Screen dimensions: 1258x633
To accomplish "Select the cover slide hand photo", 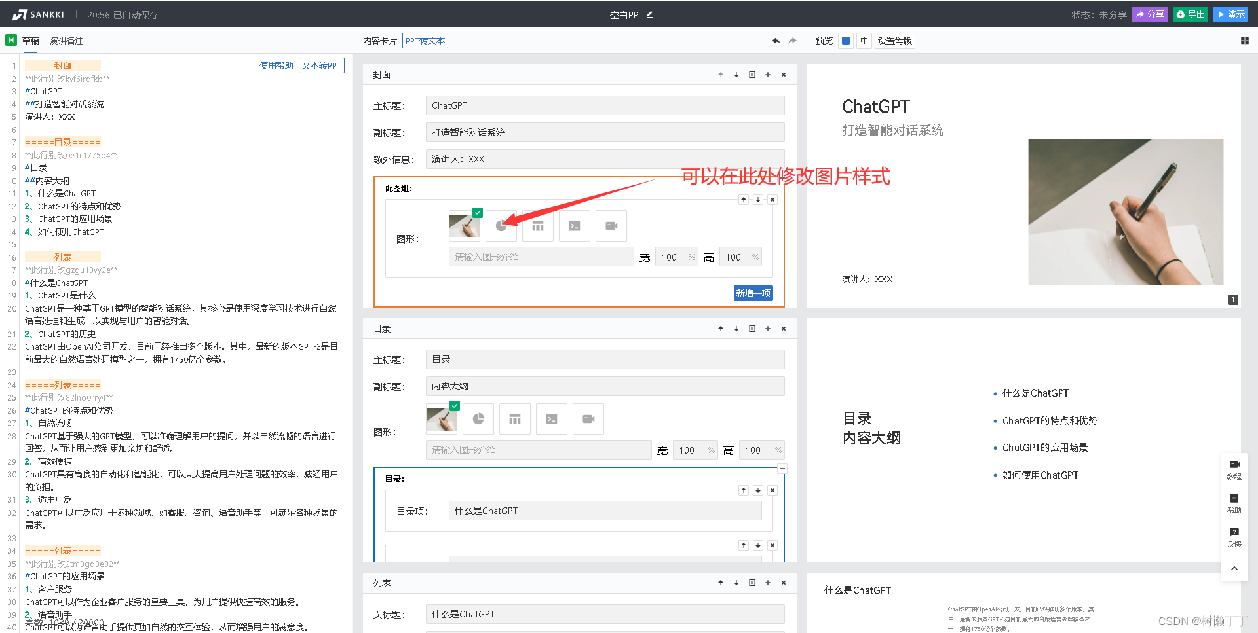I will (x=1126, y=212).
